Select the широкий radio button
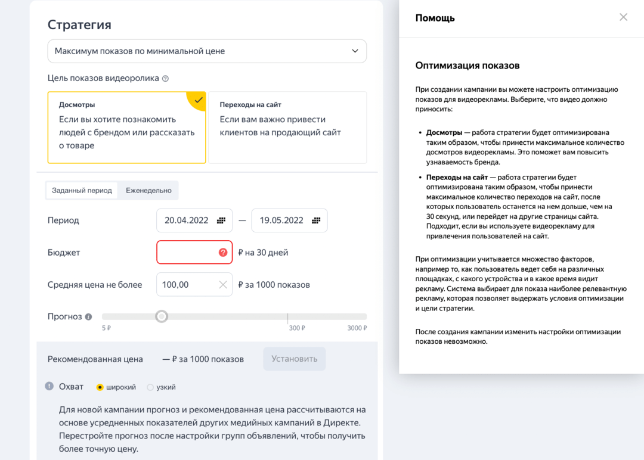Viewport: 644px width, 460px height. 100,387
